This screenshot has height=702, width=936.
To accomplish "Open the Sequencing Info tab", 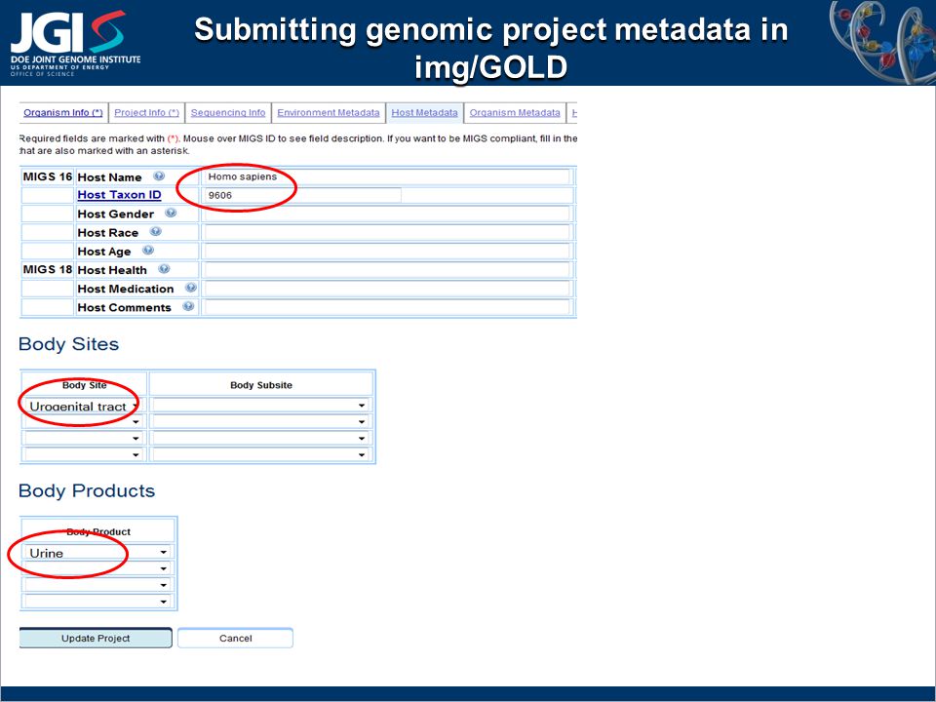I will coord(228,112).
